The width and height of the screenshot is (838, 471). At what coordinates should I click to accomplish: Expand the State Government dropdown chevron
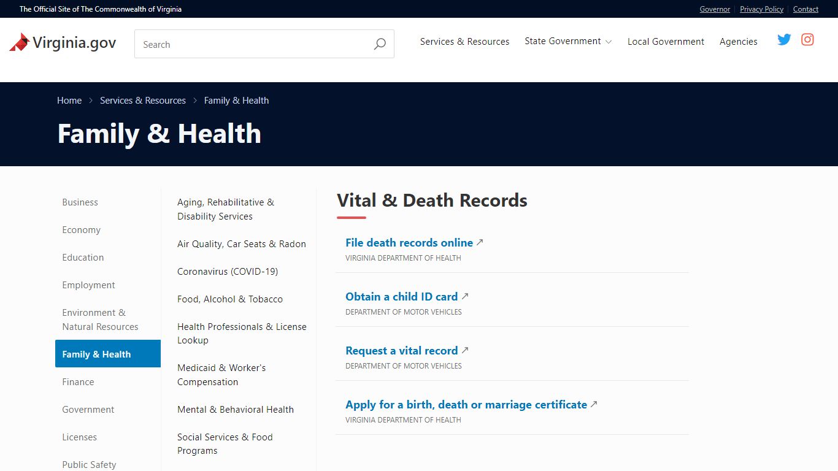coord(609,42)
